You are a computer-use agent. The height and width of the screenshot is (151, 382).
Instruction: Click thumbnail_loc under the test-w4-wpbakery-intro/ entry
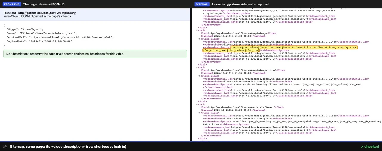click(286, 79)
